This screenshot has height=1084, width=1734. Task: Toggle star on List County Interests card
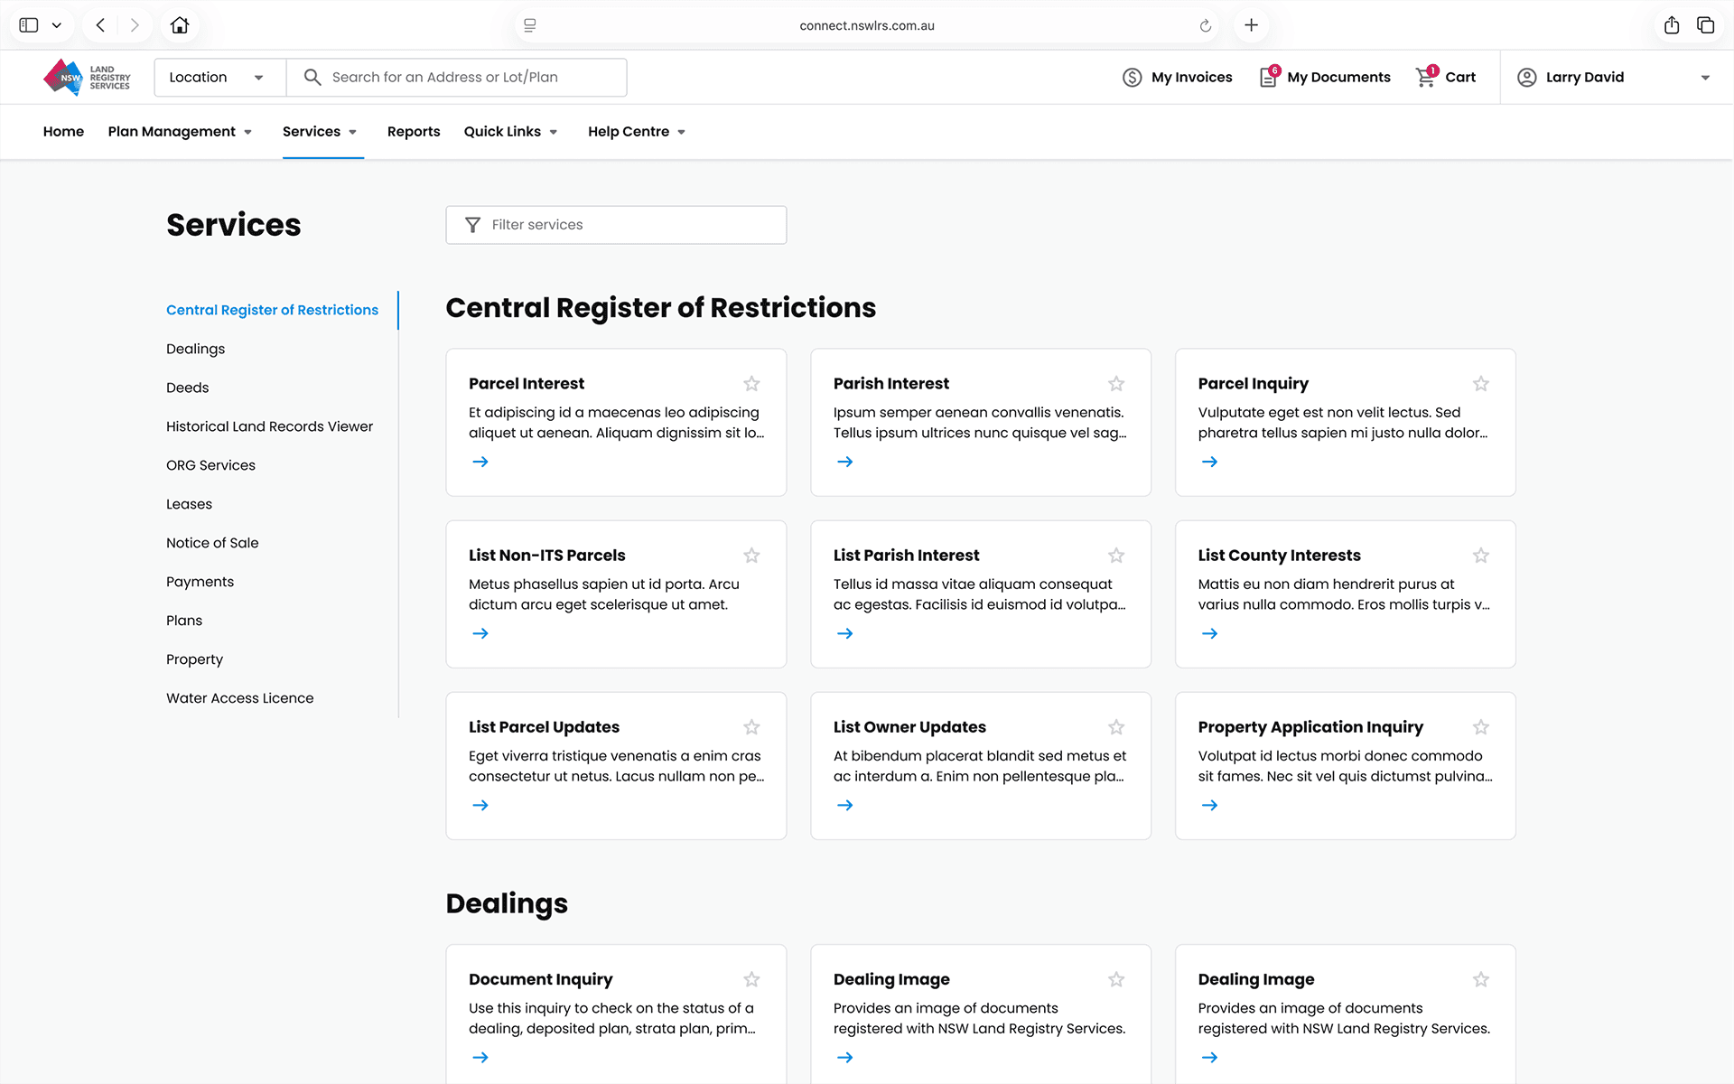click(x=1481, y=556)
